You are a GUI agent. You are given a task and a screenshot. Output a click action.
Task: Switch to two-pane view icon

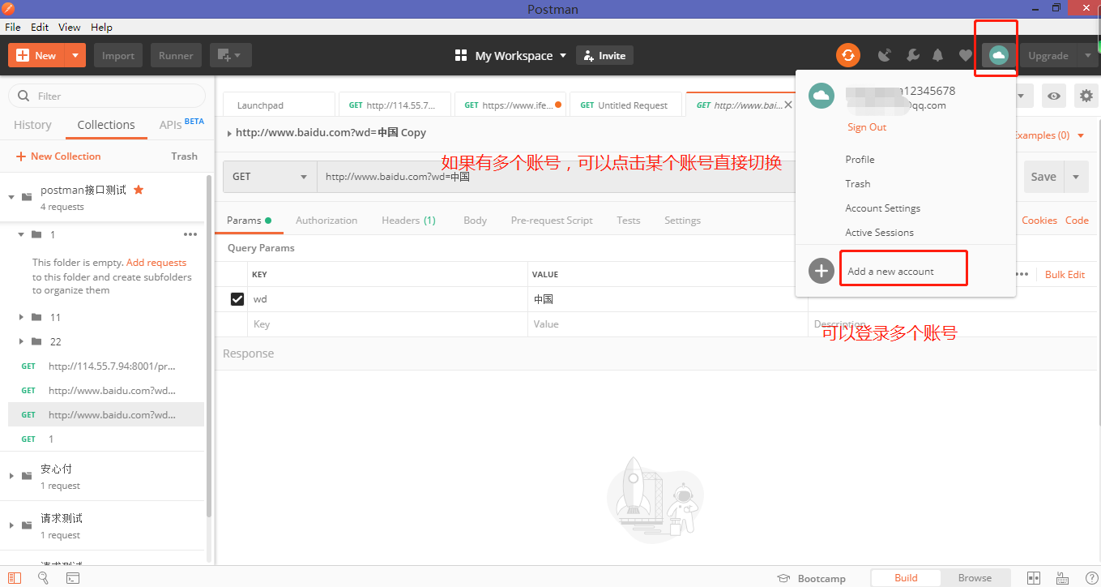[1033, 578]
